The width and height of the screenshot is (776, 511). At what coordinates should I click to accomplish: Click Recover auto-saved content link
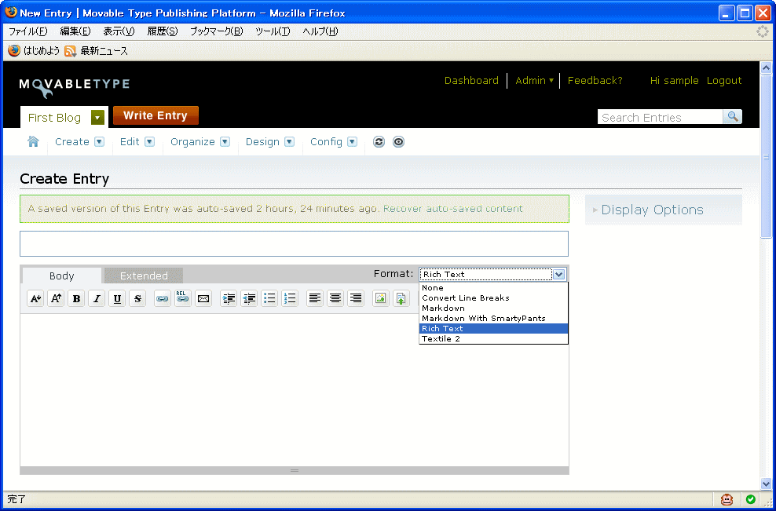coord(453,209)
